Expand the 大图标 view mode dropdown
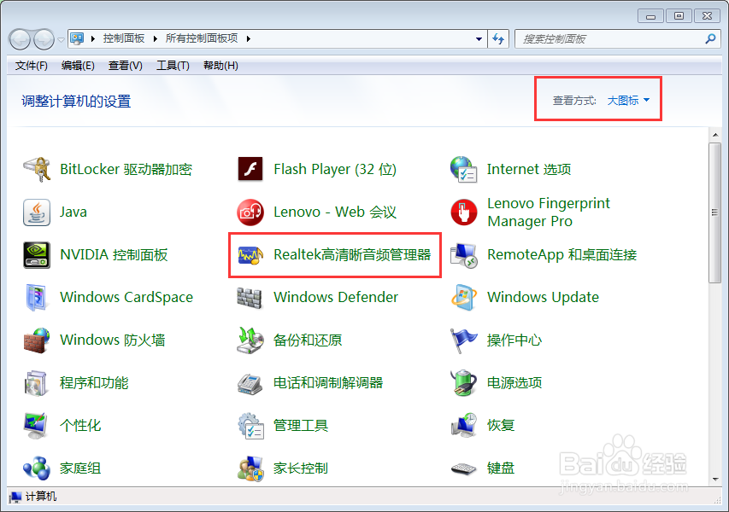The image size is (729, 512). (x=628, y=101)
